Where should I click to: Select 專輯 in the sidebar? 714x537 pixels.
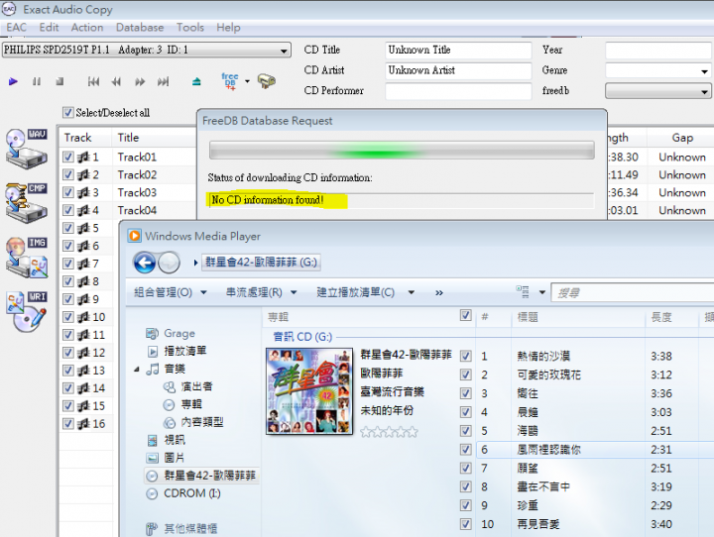tap(182, 404)
